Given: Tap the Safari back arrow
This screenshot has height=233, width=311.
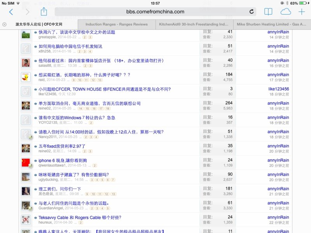Looking at the screenshot, I should [x=11, y=12].
